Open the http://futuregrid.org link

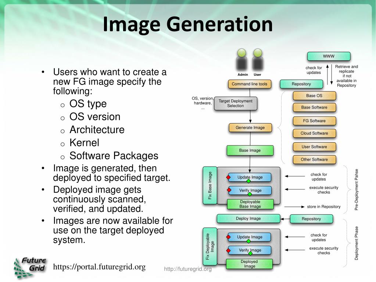point(188,269)
